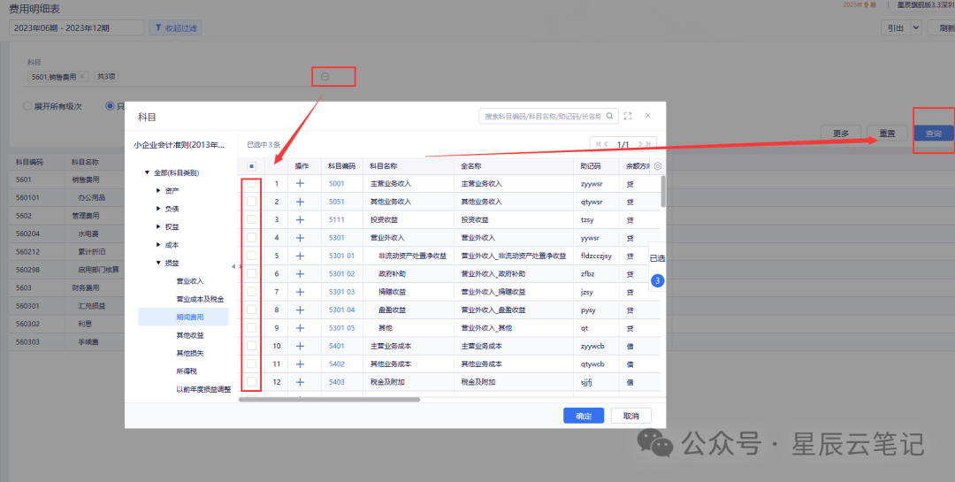The image size is (955, 482).
Task: Check the box for 税金及附加 row
Action: (x=251, y=382)
